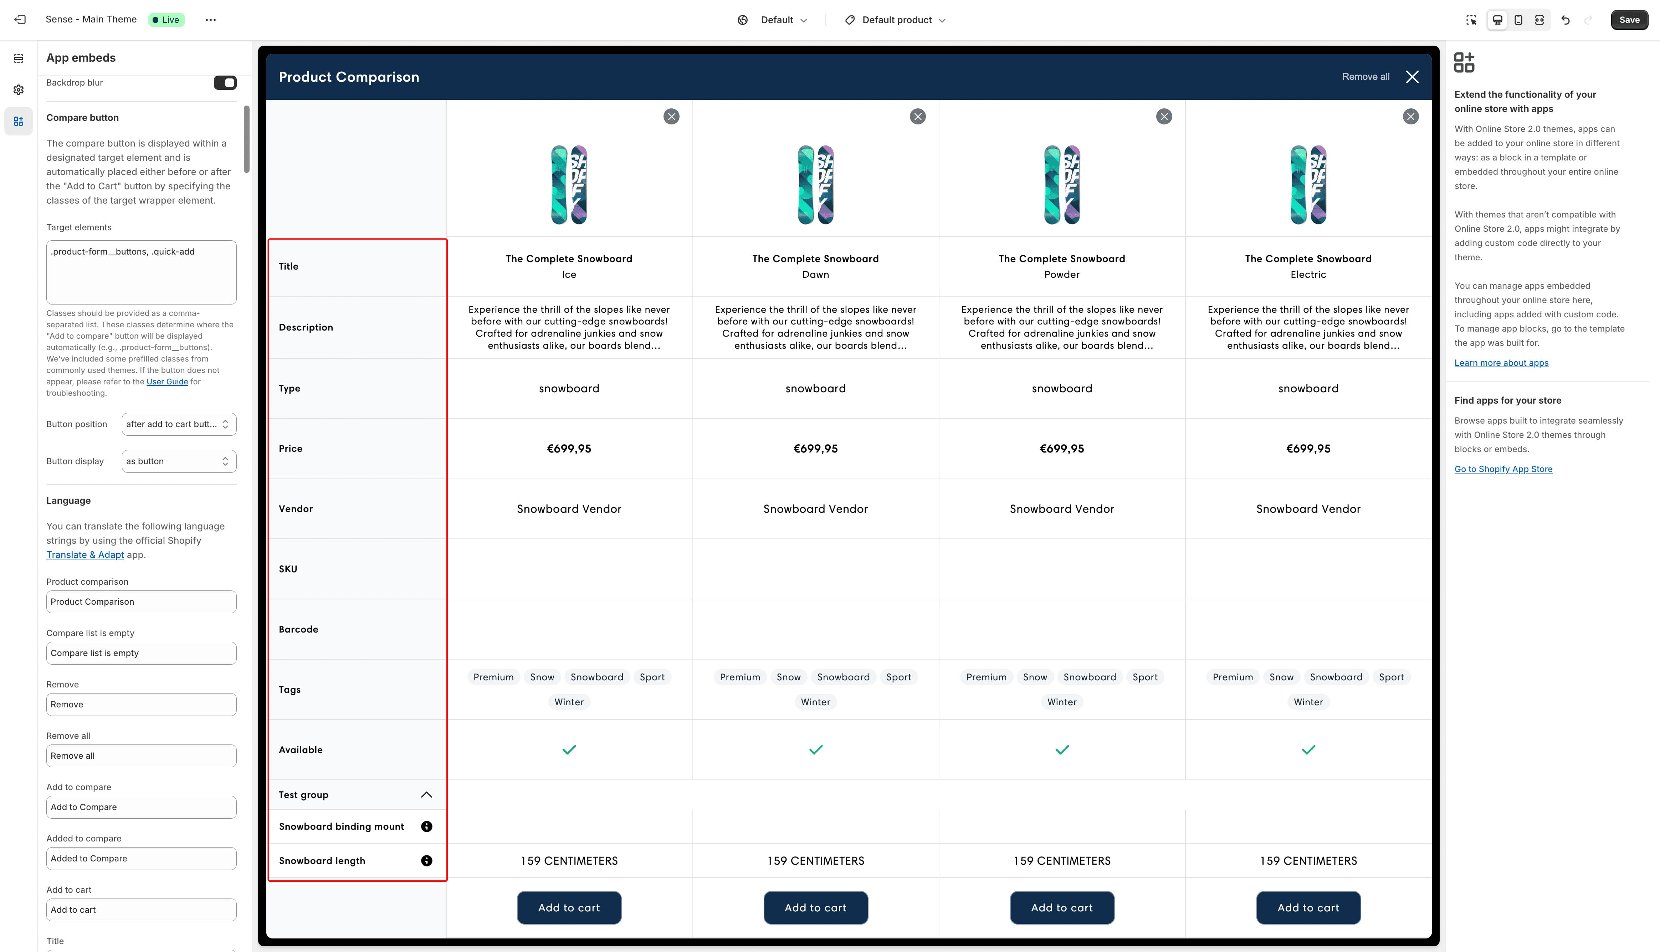This screenshot has width=1660, height=952.
Task: Open the Translate & Adapt link
Action: 85,554
